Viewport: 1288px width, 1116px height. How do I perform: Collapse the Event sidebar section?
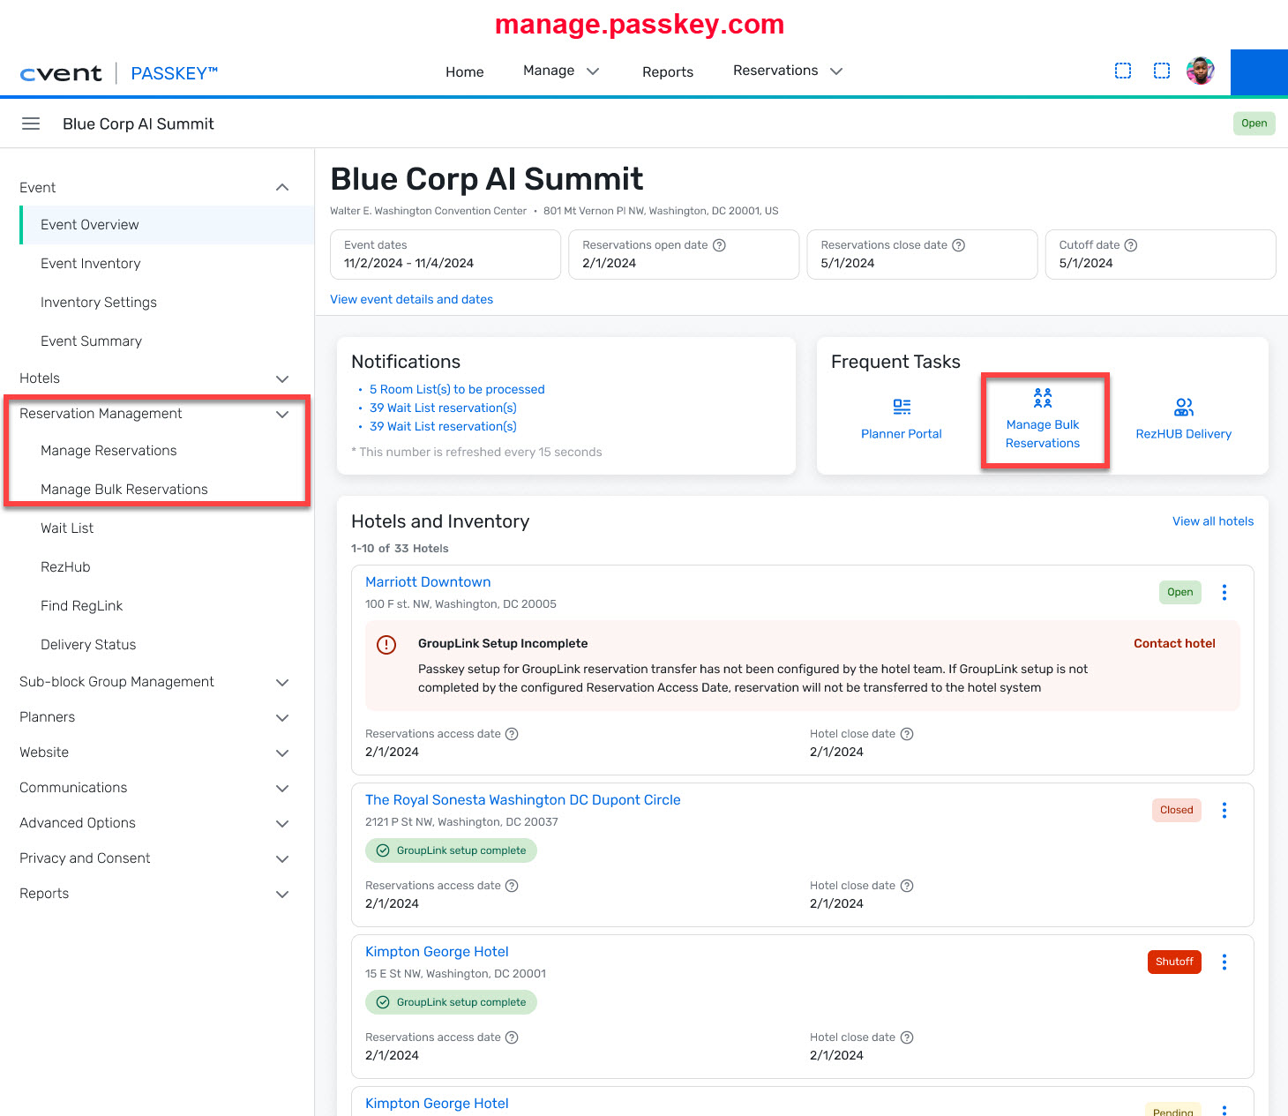282,187
